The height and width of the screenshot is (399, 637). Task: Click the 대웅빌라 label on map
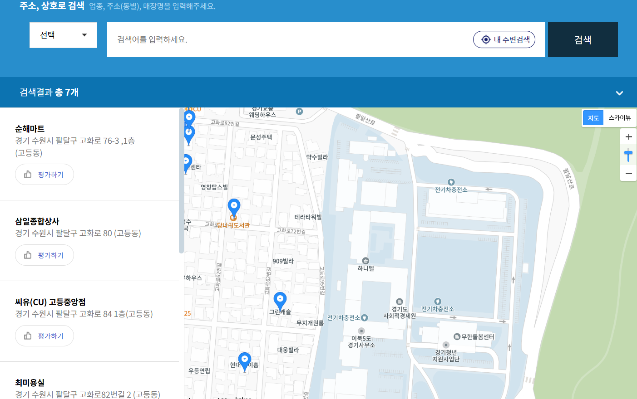pos(288,350)
